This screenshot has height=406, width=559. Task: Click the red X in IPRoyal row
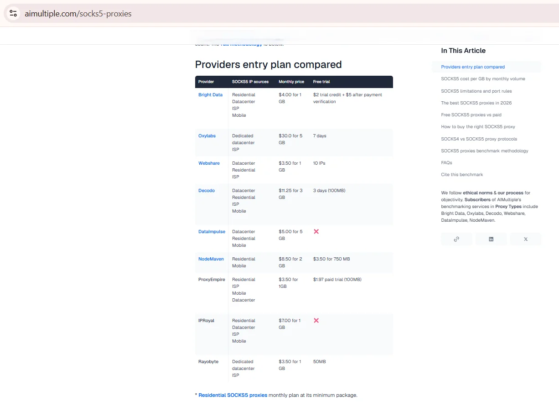(316, 320)
